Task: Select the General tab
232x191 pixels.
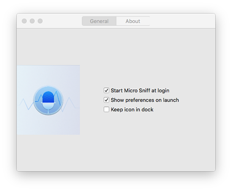Action: tap(99, 21)
